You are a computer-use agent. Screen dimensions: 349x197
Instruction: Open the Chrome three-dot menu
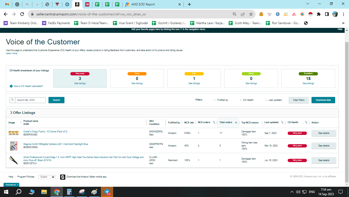(343, 14)
